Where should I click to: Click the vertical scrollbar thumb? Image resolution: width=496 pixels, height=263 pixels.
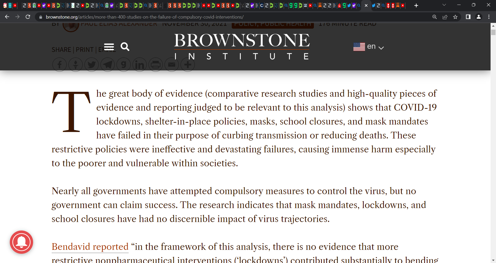493,32
